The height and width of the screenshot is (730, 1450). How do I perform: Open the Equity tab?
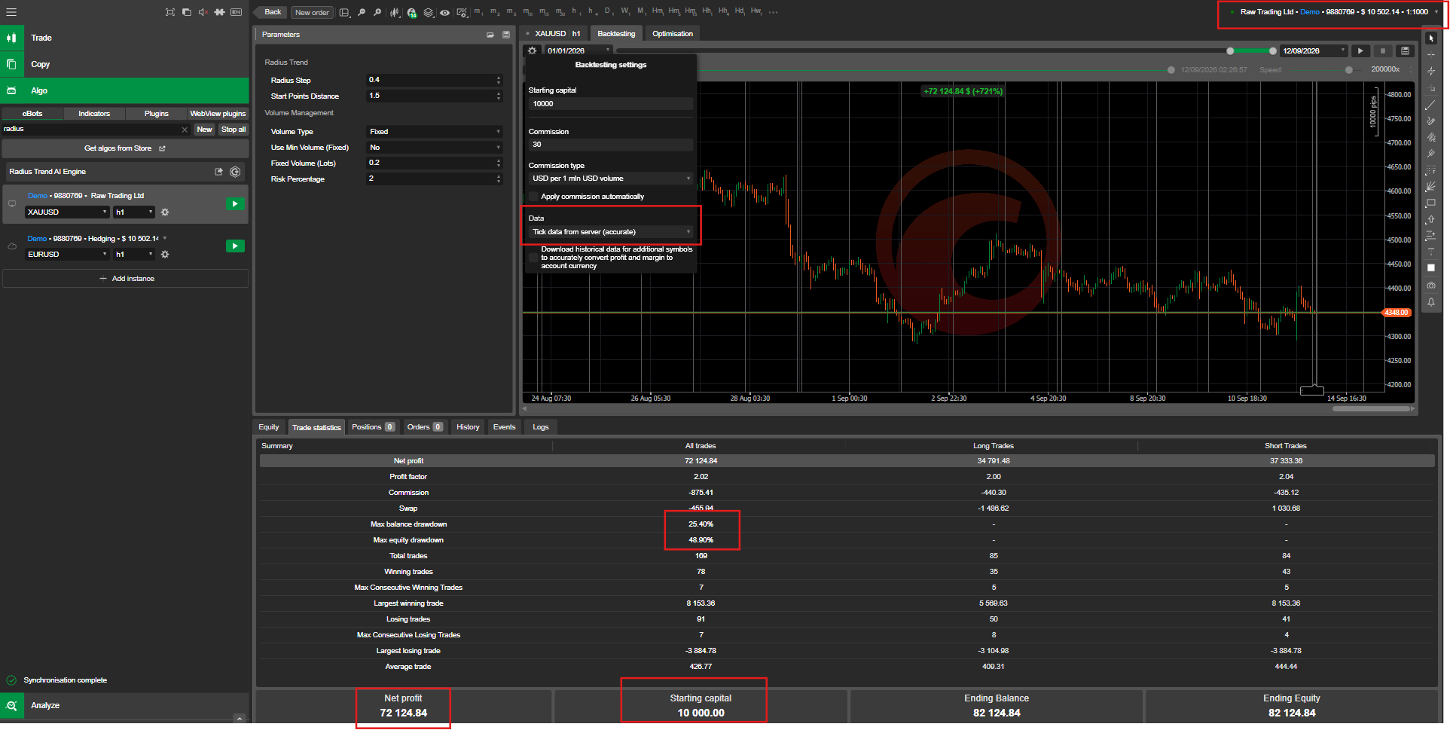pos(269,427)
